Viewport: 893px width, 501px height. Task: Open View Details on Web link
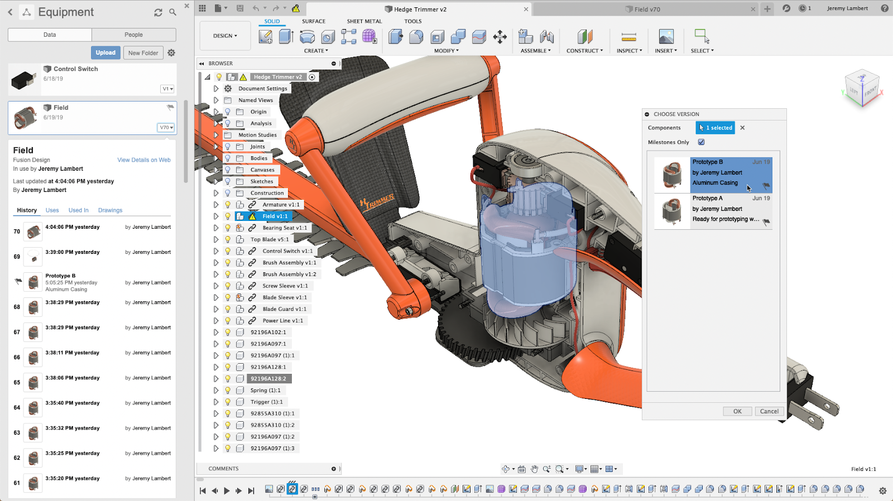tap(143, 160)
